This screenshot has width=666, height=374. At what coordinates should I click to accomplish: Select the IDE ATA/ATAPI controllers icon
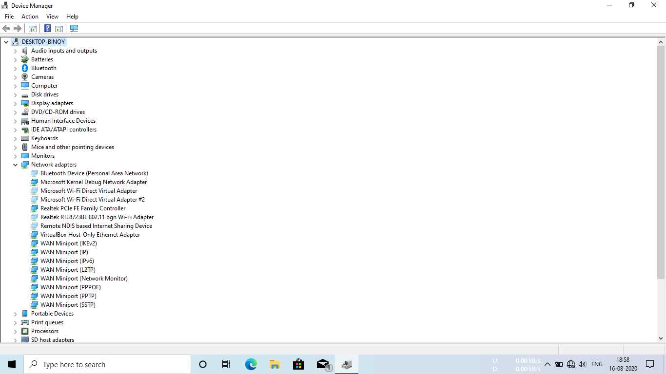coord(25,130)
